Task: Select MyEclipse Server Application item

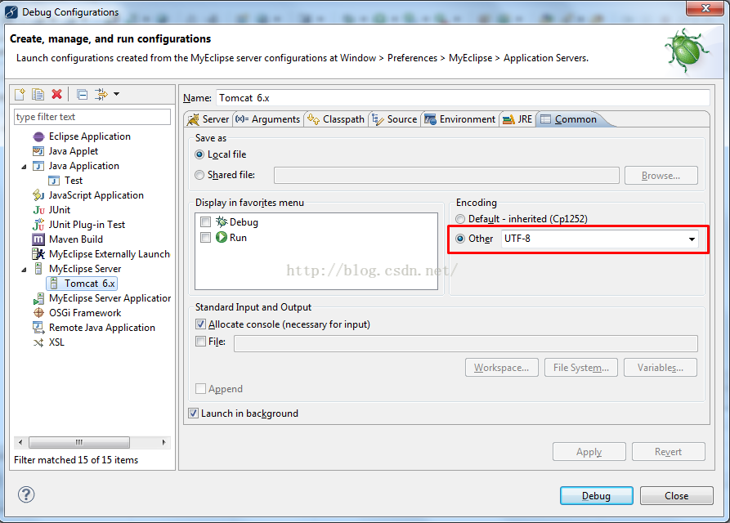Action: pos(110,298)
